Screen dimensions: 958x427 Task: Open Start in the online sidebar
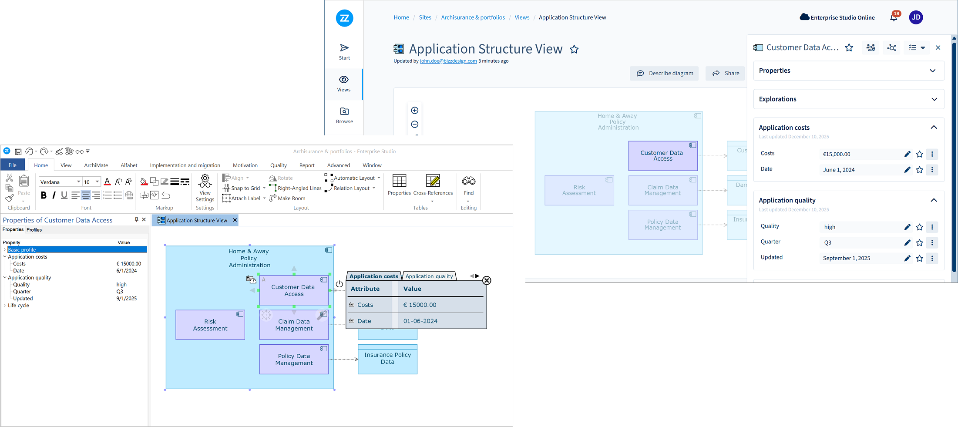pyautogui.click(x=344, y=52)
